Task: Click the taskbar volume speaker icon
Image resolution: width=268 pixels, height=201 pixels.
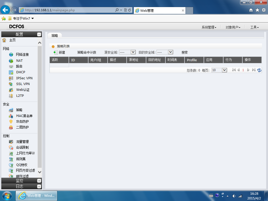Action: (234, 196)
